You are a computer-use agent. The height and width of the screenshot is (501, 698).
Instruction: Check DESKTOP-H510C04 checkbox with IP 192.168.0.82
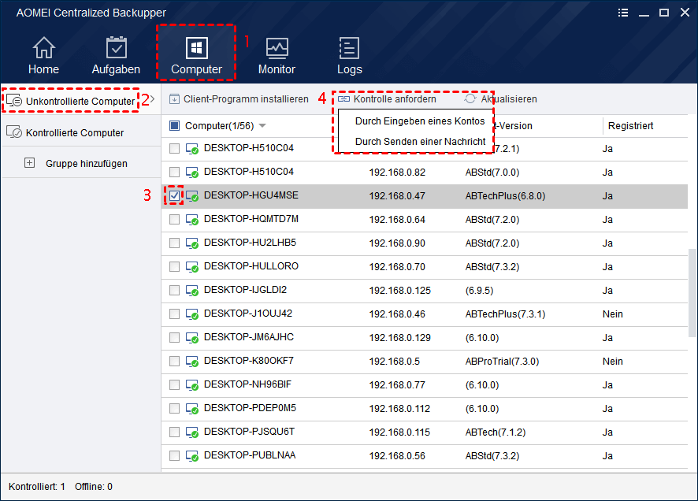coord(174,172)
